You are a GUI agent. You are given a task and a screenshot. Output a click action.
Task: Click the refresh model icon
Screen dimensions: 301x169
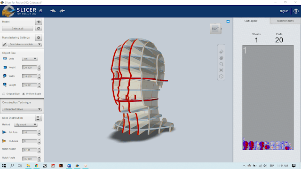point(39,28)
